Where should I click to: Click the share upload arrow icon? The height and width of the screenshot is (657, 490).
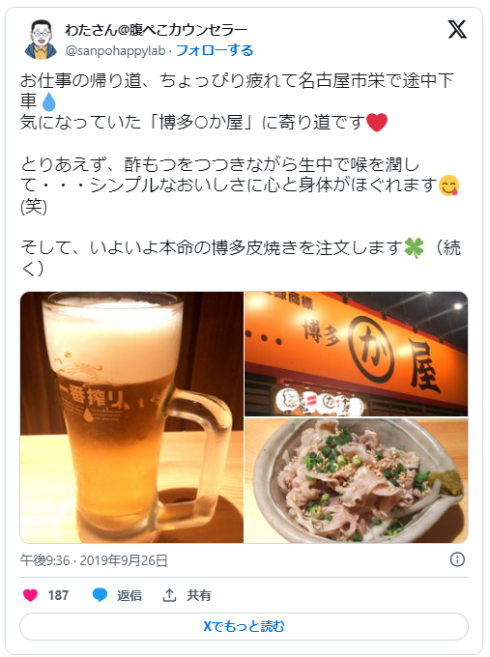point(169,595)
